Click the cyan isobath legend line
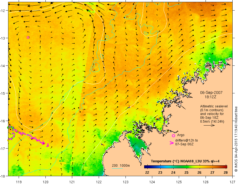The height and width of the screenshot is (184, 238). [117, 168]
